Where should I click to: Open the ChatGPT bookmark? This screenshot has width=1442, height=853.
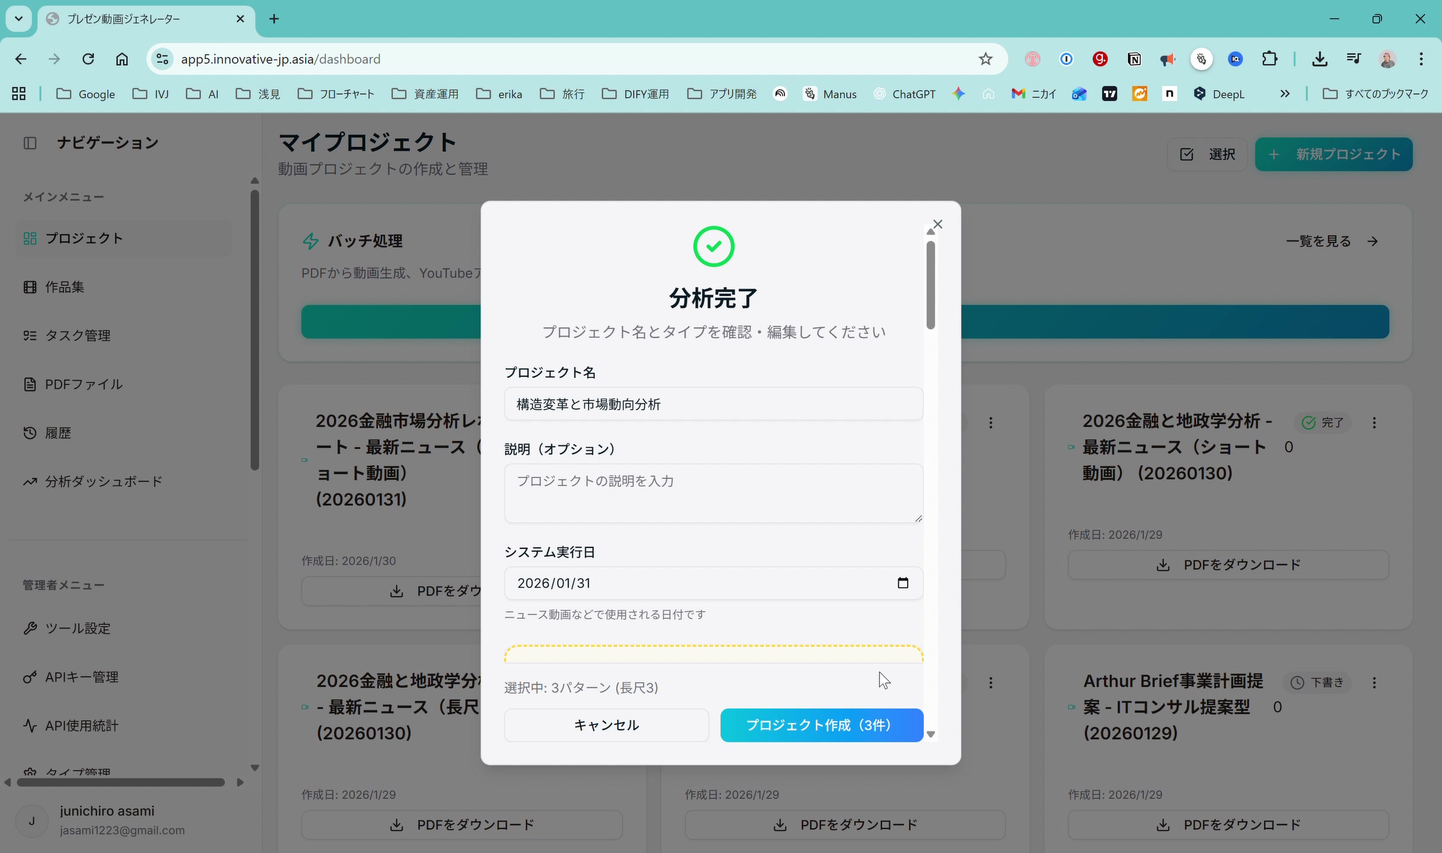pos(904,94)
